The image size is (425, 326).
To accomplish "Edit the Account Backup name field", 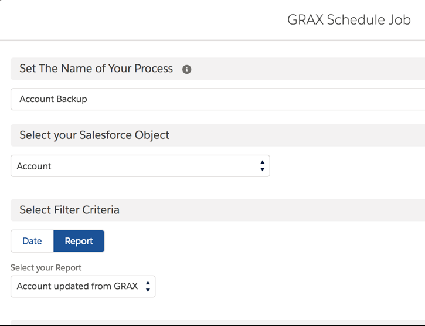I will click(217, 99).
